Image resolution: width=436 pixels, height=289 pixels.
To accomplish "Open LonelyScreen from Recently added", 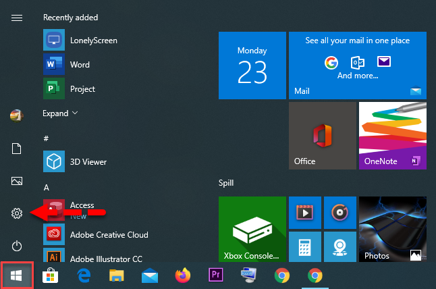I will tap(93, 41).
